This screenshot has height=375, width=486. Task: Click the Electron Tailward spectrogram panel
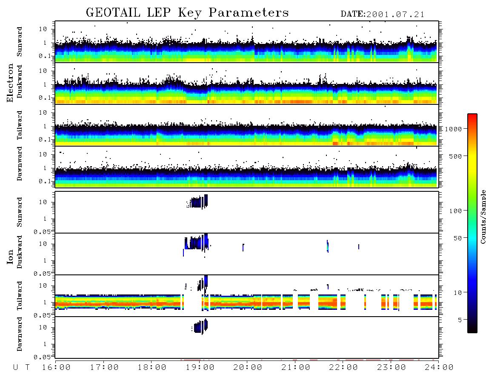[247, 125]
